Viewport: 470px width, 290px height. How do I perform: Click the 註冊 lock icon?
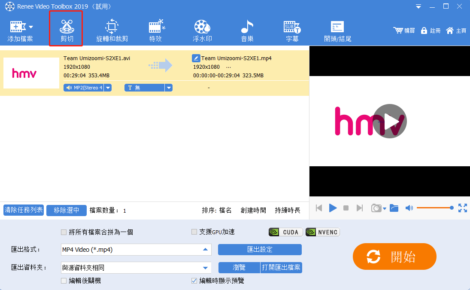[424, 31]
